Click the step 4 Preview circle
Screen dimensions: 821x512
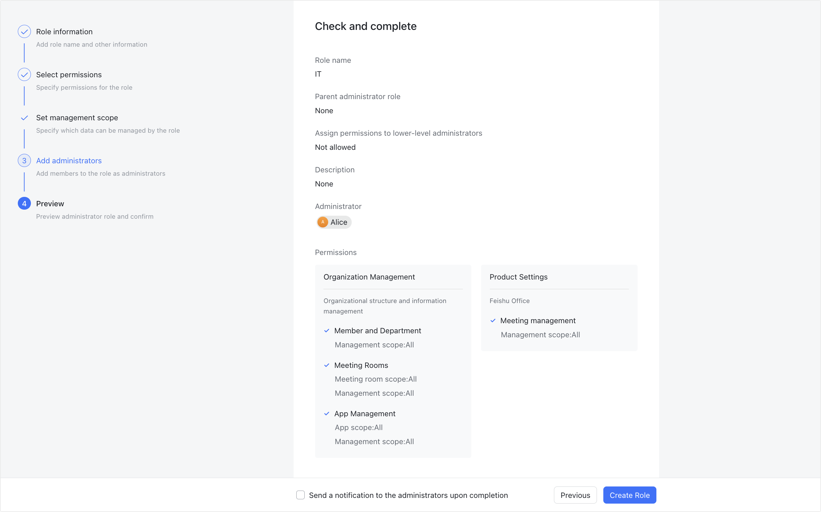pos(24,204)
